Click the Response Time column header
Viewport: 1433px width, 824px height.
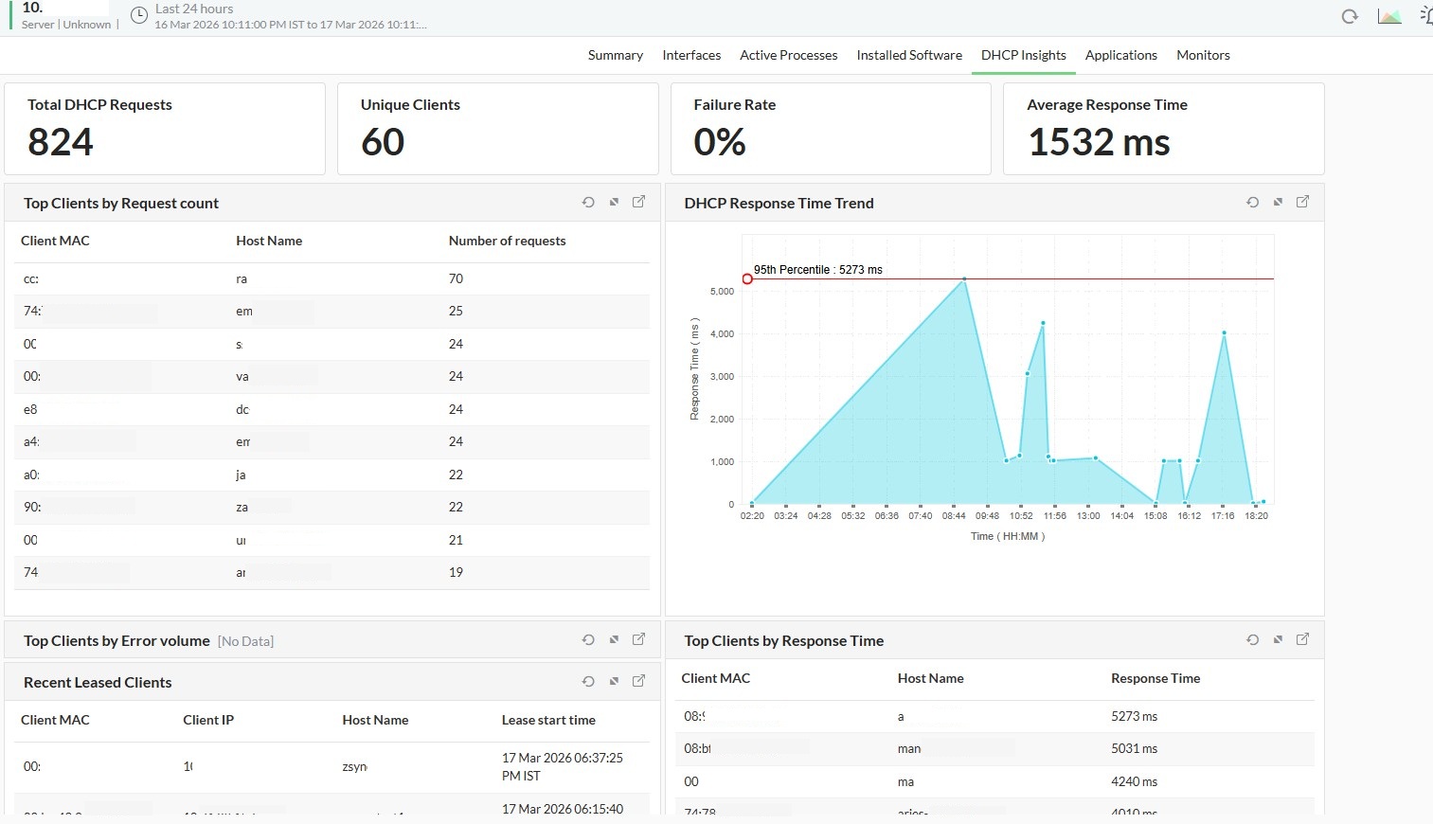click(x=1155, y=678)
